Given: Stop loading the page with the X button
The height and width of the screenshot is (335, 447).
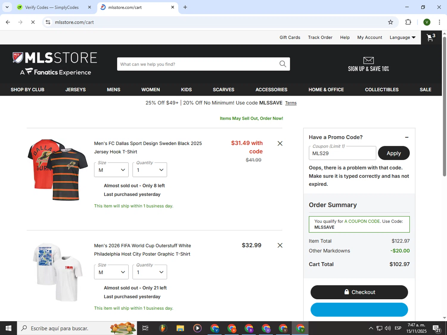Looking at the screenshot, I should 33,22.
